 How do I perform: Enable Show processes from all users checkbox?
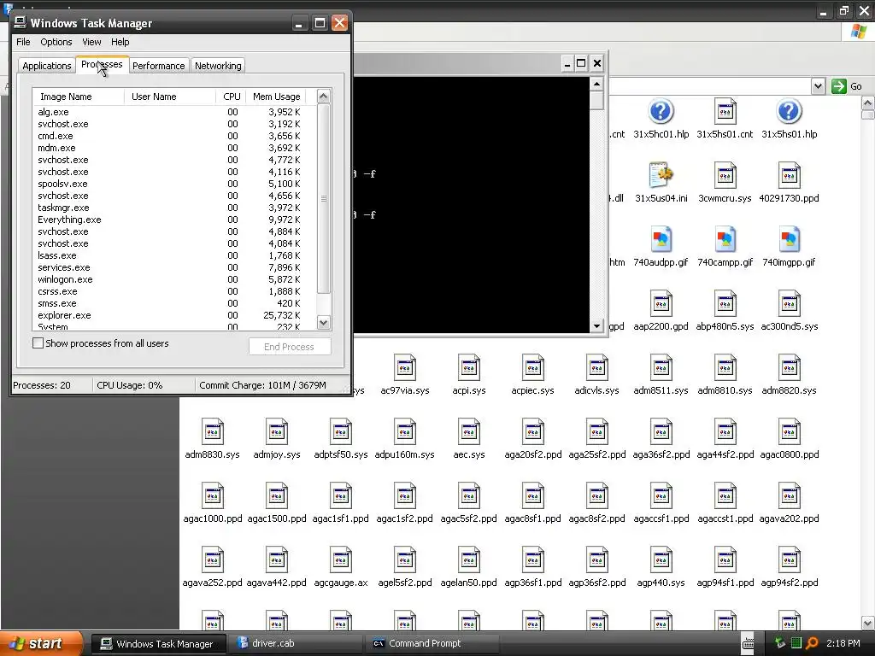coord(38,343)
